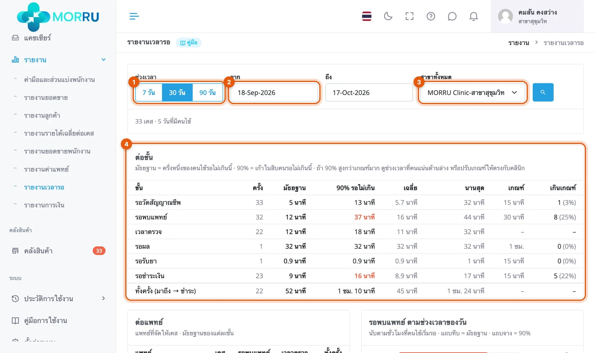Viewport: 595px width, 353px height.
Task: Open the Thai flag language selector
Action: pos(367,16)
